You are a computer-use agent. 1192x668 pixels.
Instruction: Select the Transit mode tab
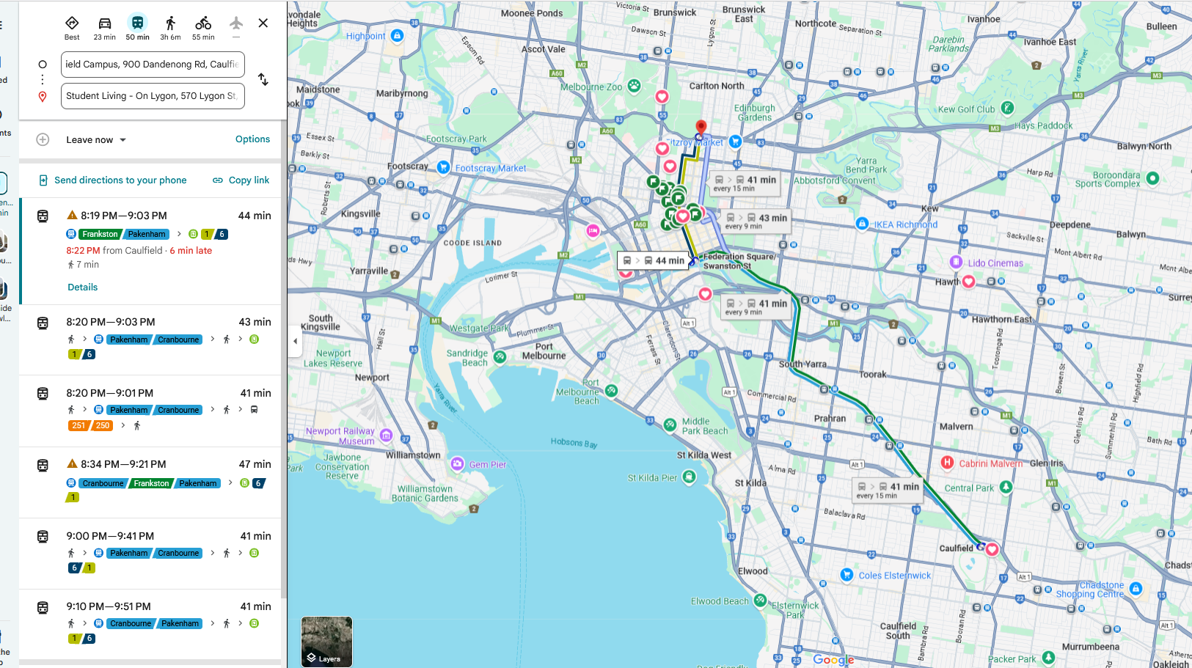point(137,28)
